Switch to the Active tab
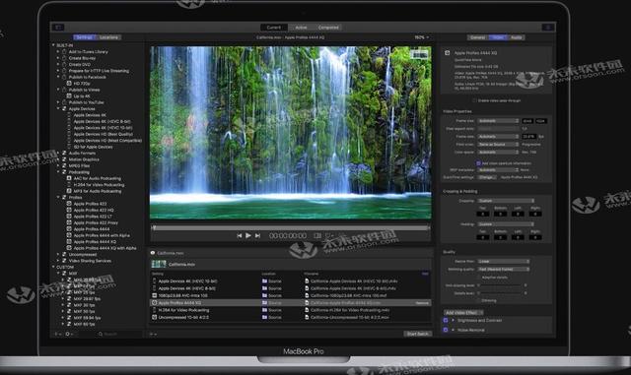The height and width of the screenshot is (375, 631). (x=301, y=28)
